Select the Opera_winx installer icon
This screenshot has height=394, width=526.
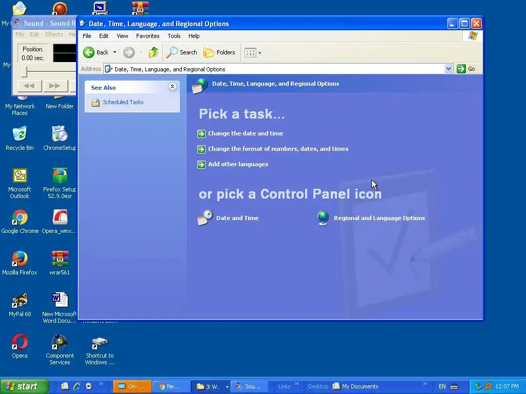(60, 222)
